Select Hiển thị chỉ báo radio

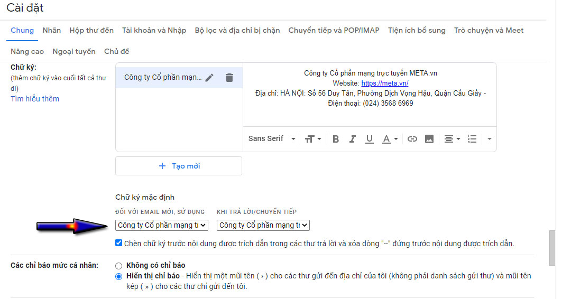tap(118, 276)
